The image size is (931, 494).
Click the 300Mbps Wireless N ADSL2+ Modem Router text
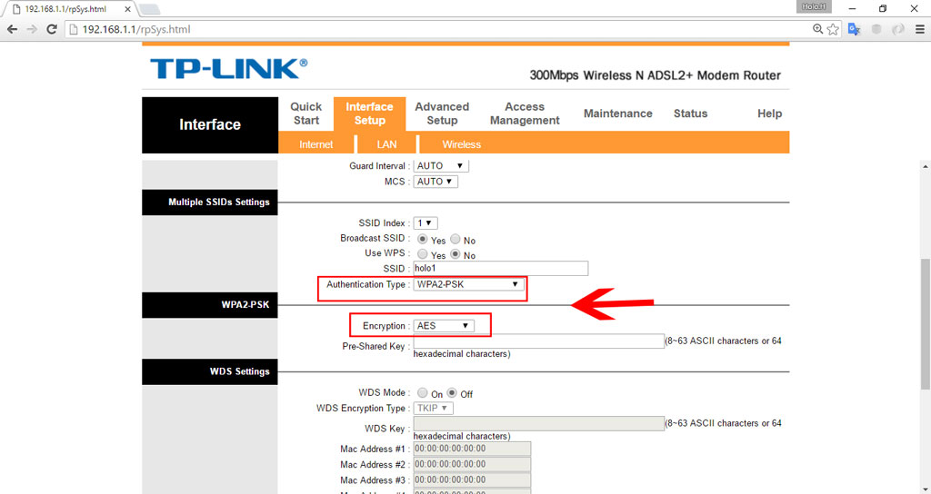point(655,76)
